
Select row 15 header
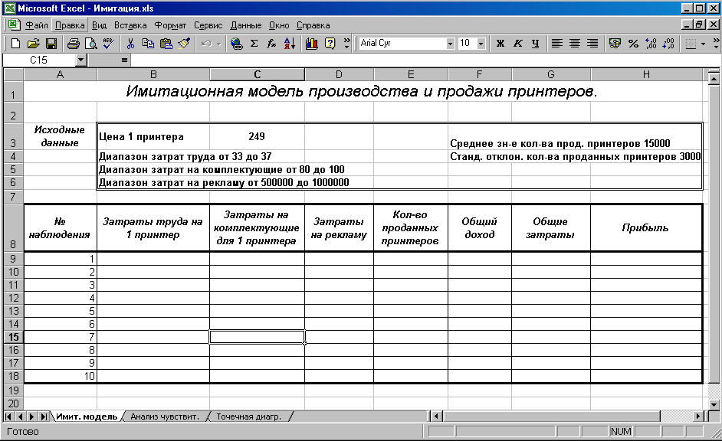(13, 337)
